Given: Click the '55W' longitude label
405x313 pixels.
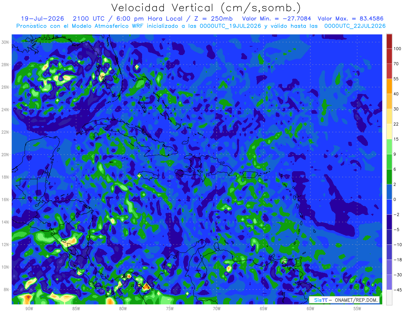Looking at the screenshot, I should tap(357, 309).
